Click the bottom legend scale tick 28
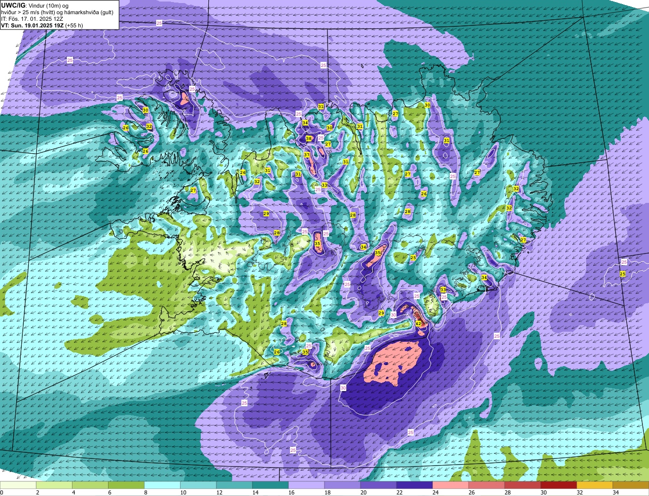Image resolution: width=649 pixels, height=496 pixels. 507,492
